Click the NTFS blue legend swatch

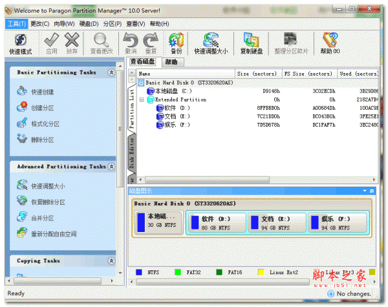pos(139,272)
